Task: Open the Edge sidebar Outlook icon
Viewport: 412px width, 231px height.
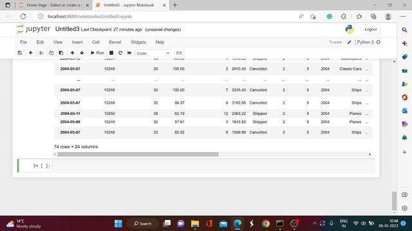Action: point(405,111)
